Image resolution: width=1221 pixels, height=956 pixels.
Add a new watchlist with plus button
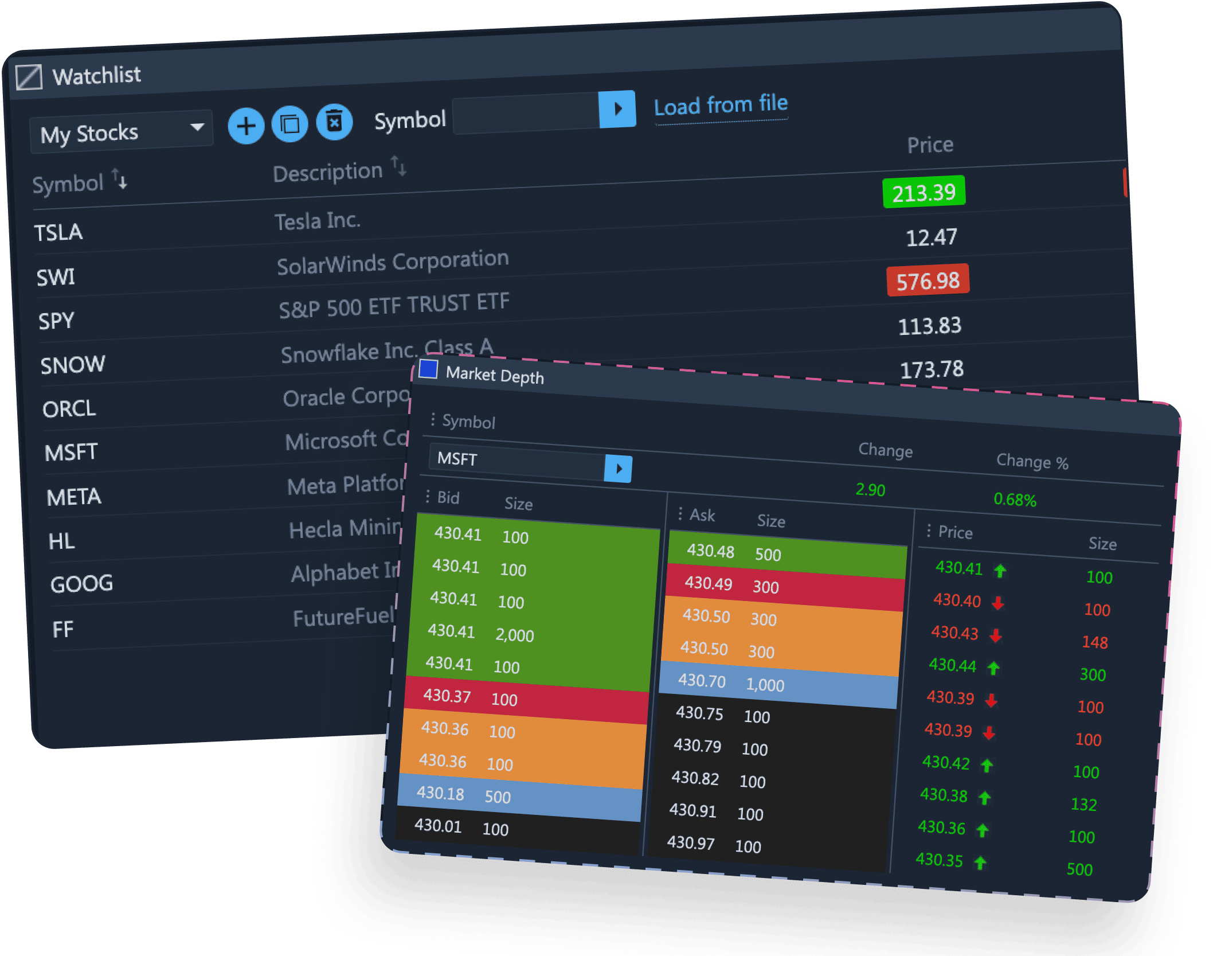coord(246,126)
